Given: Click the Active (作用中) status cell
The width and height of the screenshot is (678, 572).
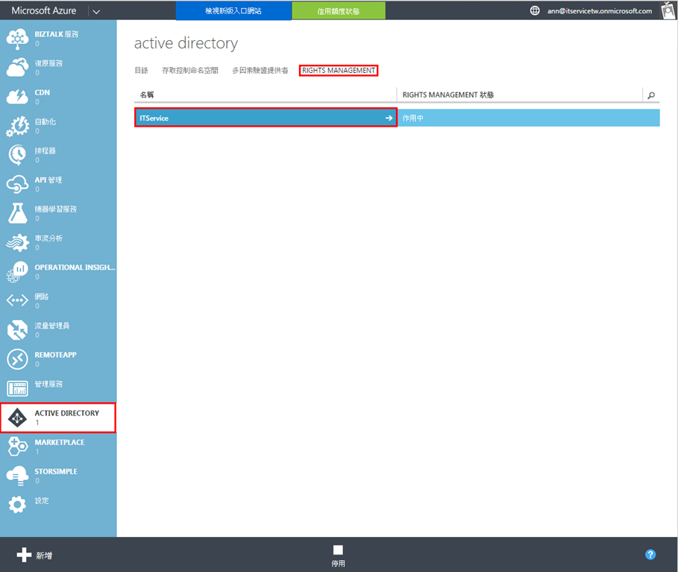Looking at the screenshot, I should 528,118.
